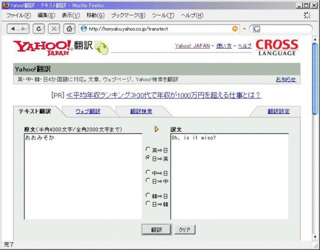Click the Yahoo! Japan logo

point(43,48)
